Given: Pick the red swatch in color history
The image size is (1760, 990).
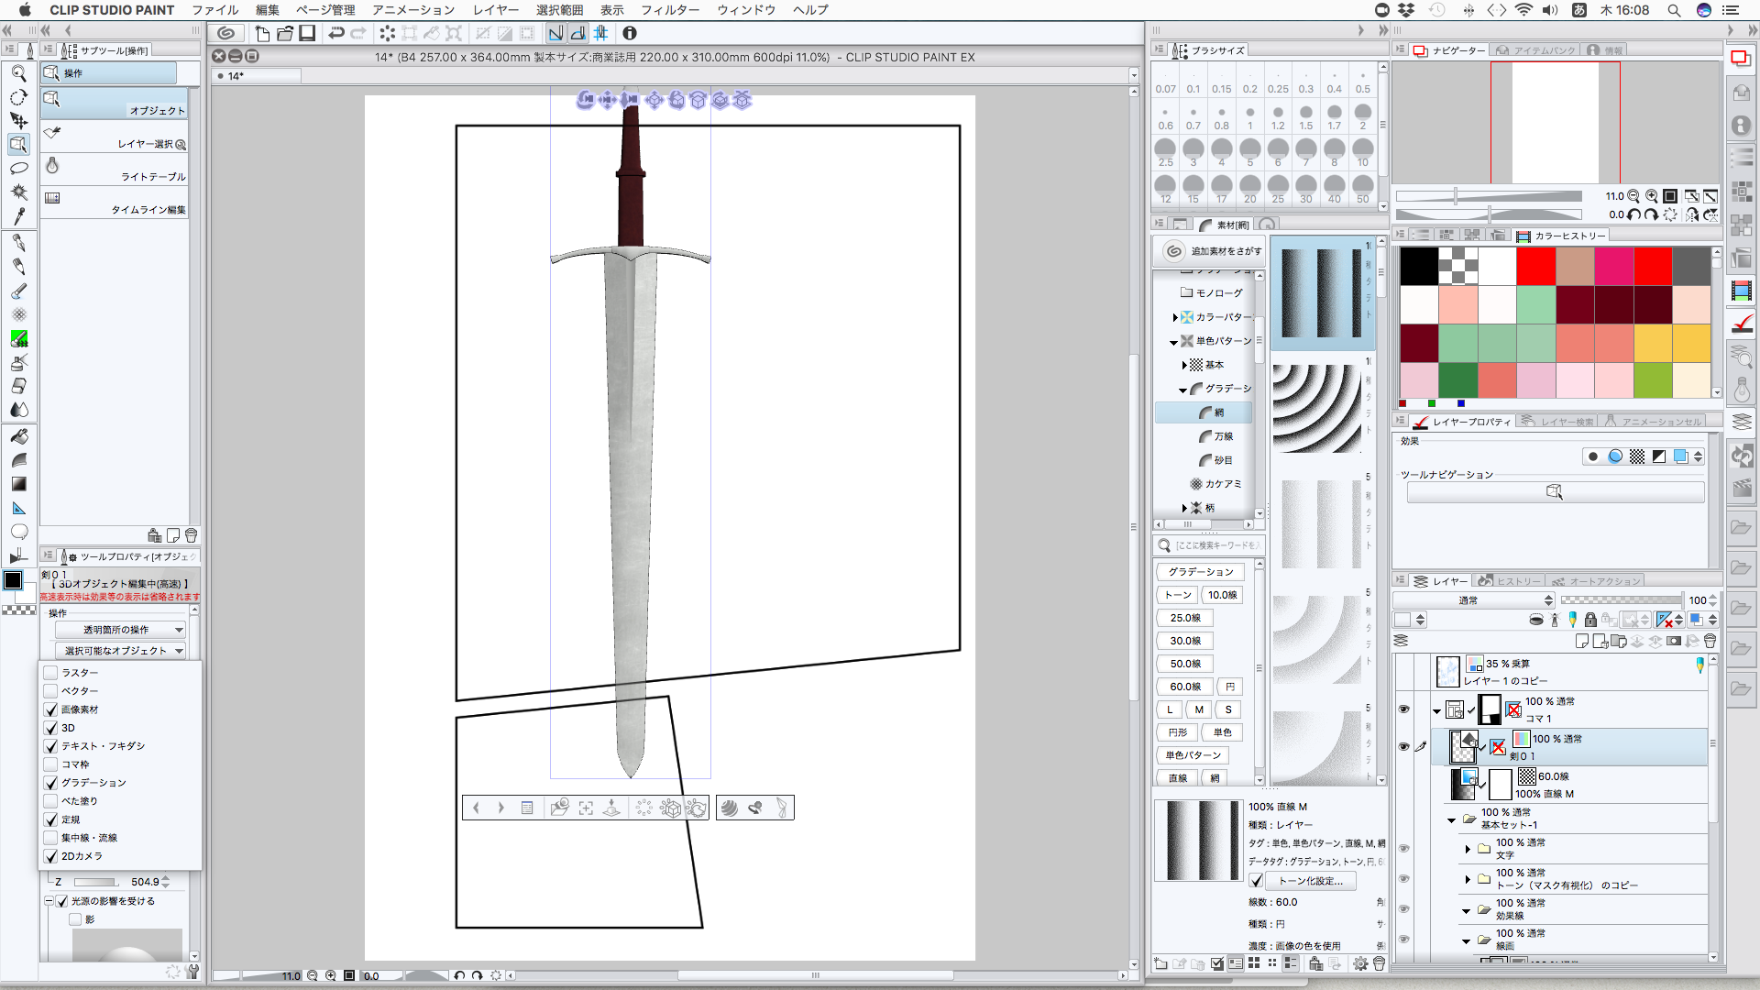Looking at the screenshot, I should point(1535,266).
